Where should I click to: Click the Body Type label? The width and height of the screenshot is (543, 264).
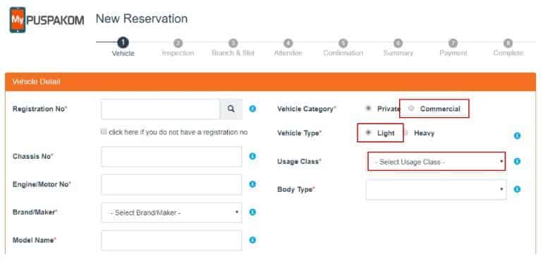[x=296, y=189]
